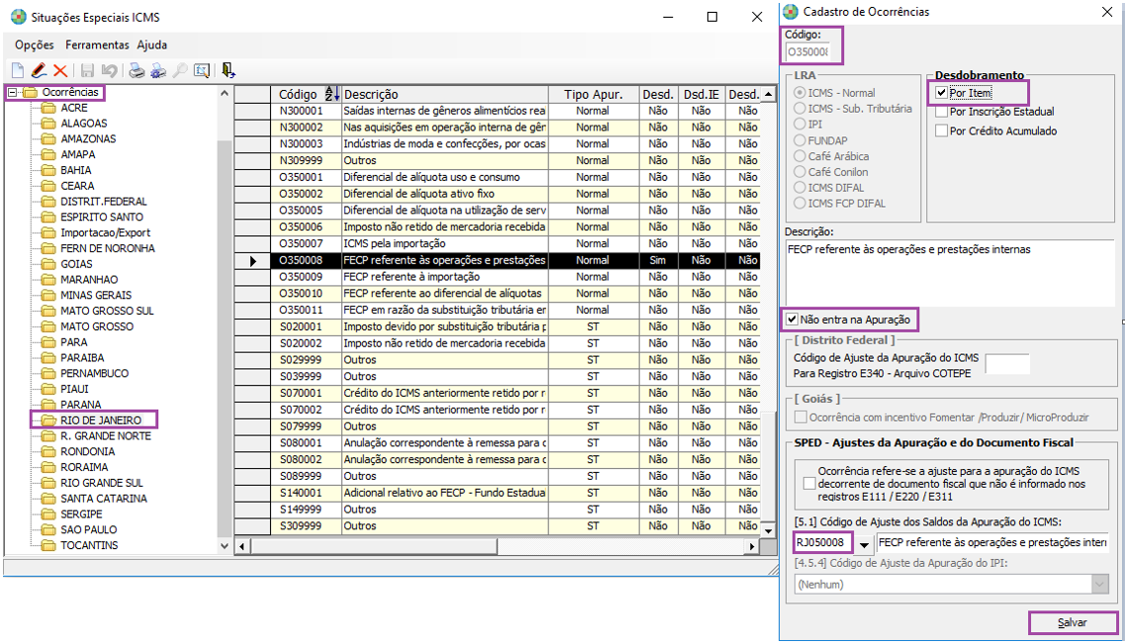Click the SAO PAULO folder icon
The width and height of the screenshot is (1125, 644).
coord(48,529)
